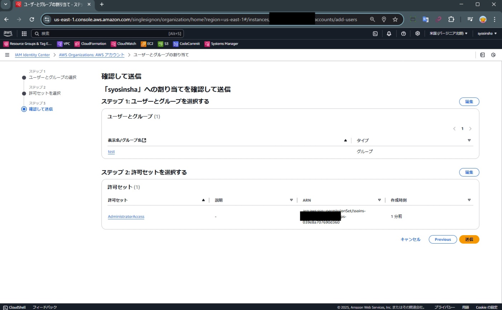Open the AWS services grid menu

coord(24,34)
